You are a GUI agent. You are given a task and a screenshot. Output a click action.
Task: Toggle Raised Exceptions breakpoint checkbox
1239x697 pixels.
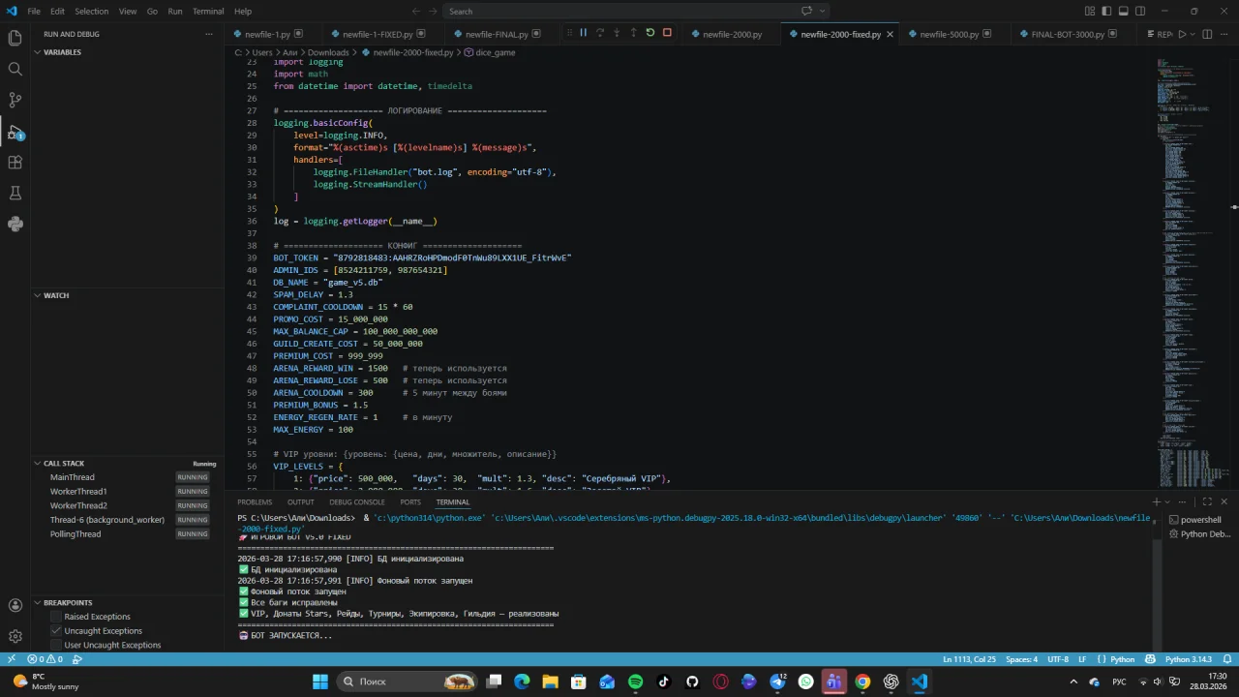[x=56, y=617]
